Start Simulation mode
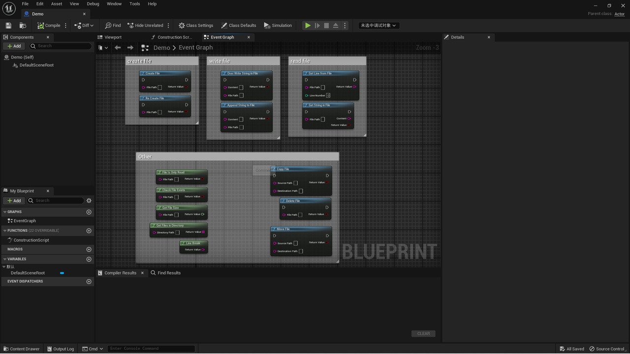630x354 pixels. pyautogui.click(x=278, y=26)
